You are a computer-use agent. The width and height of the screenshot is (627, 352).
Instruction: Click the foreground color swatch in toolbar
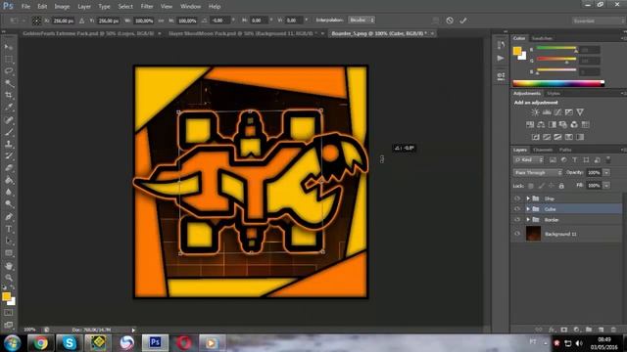pyautogui.click(x=6, y=296)
